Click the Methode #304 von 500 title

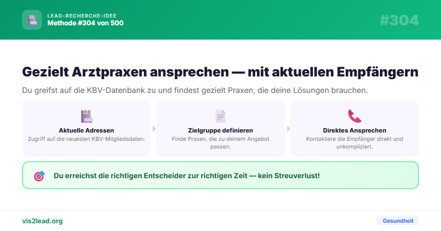click(x=85, y=23)
